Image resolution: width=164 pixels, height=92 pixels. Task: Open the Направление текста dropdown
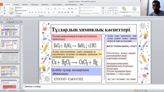pos(87,8)
